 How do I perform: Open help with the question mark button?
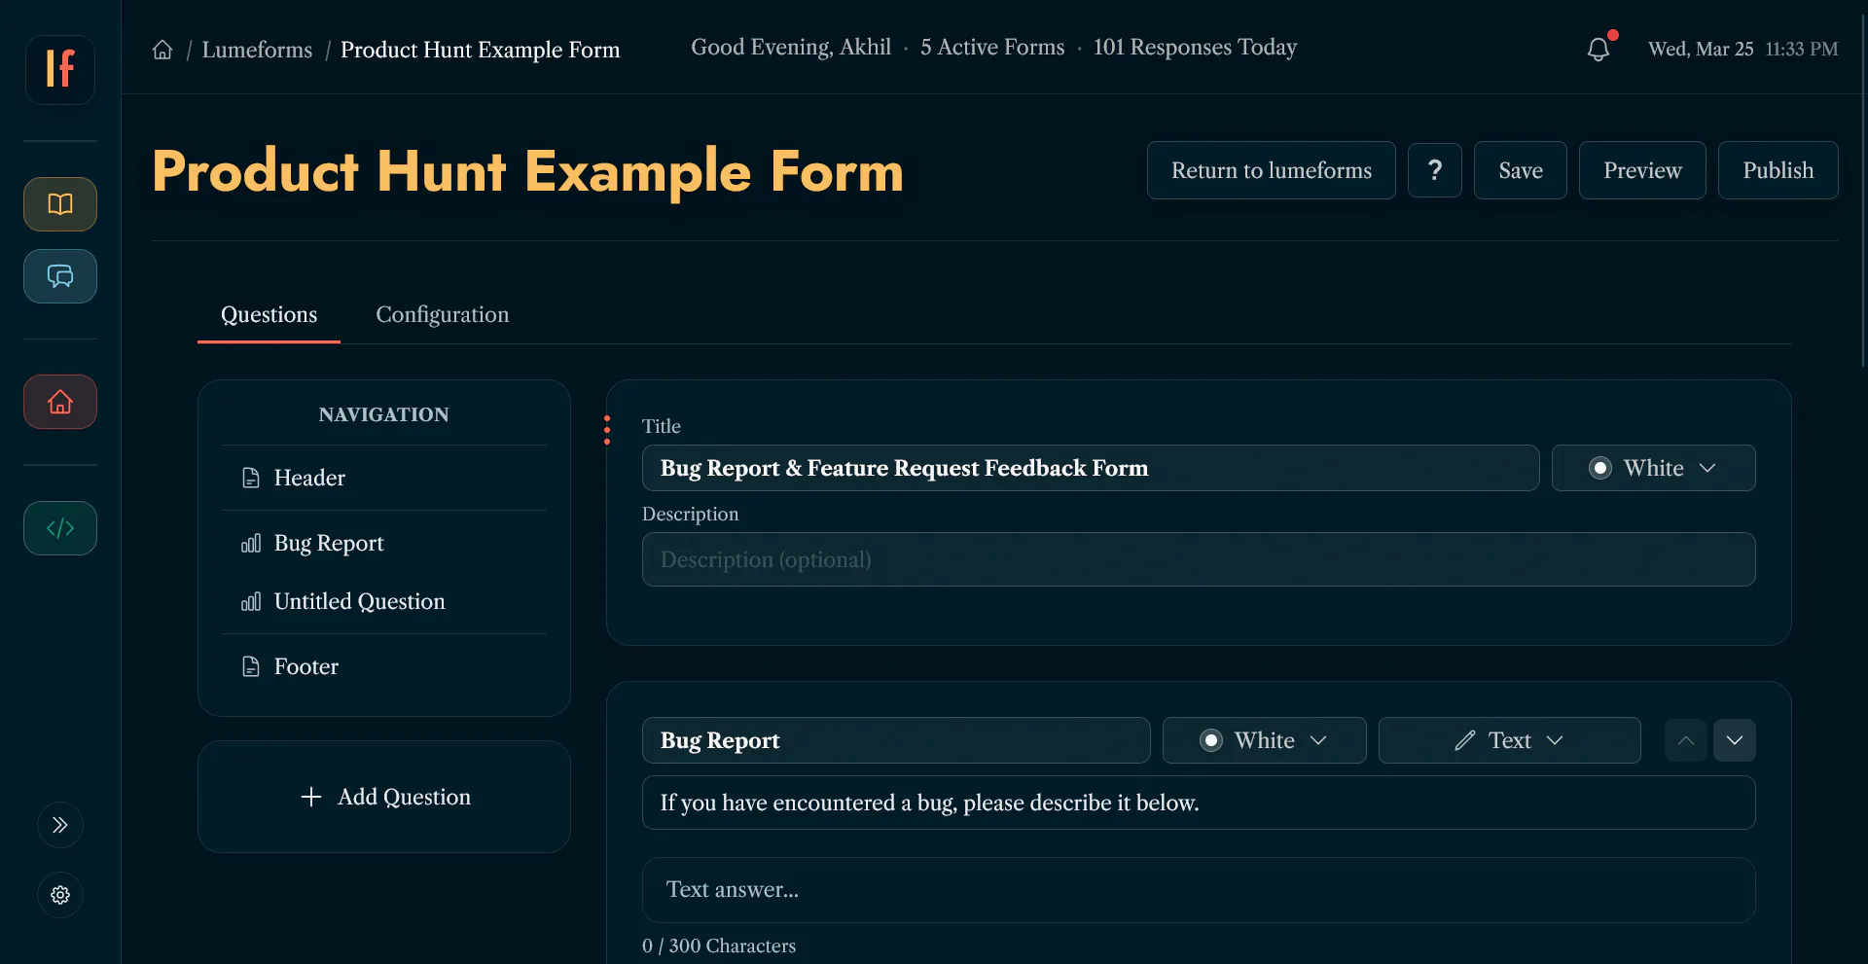pos(1435,170)
